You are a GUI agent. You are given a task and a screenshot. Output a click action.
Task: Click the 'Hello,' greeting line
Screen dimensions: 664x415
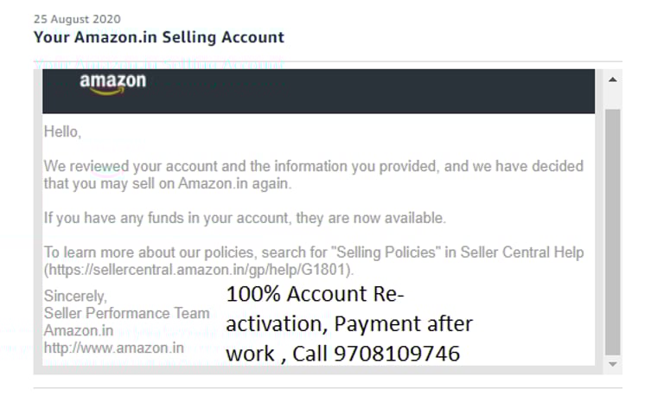tap(62, 131)
